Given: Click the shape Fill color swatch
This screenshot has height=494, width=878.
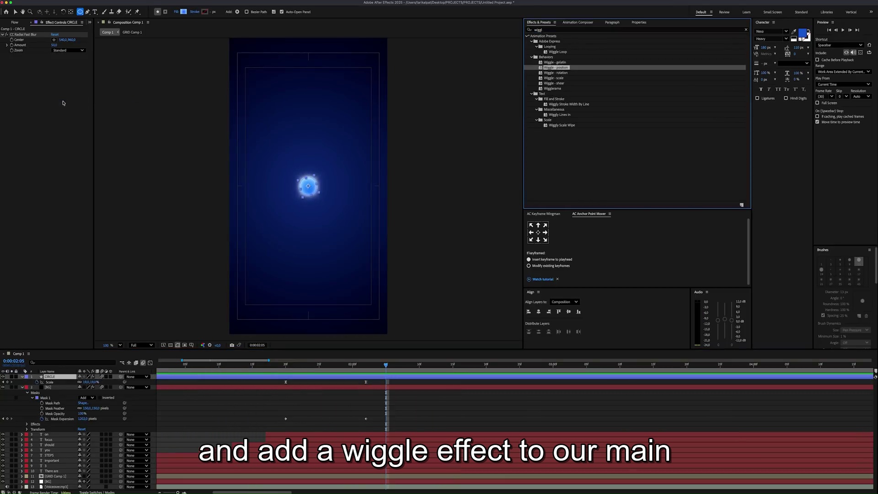Looking at the screenshot, I should coord(183,12).
